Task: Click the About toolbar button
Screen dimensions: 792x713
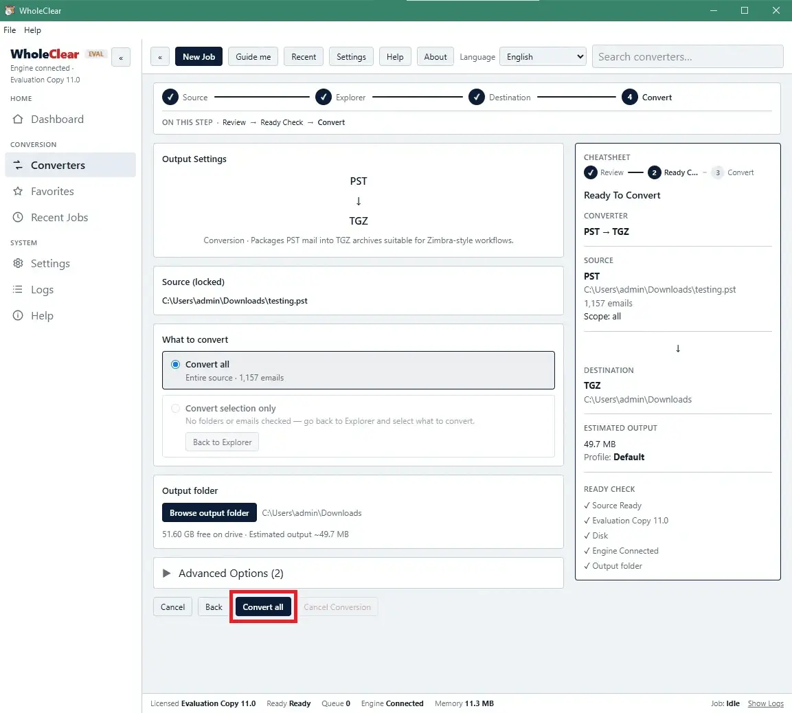Action: point(435,56)
